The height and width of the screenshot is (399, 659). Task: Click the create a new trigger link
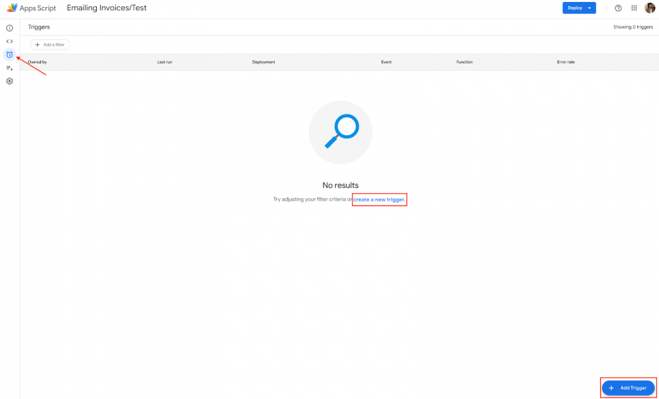[379, 199]
